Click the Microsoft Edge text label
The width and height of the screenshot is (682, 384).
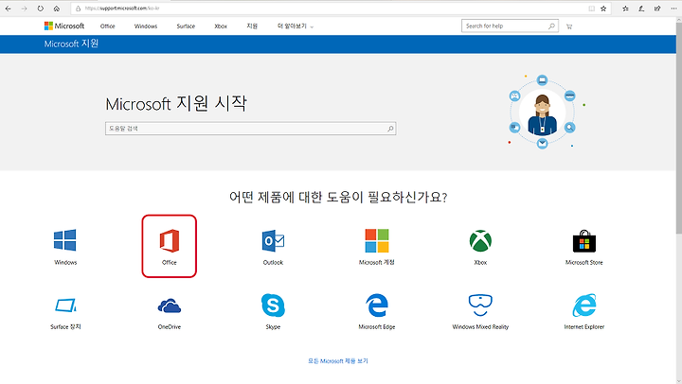(x=377, y=326)
